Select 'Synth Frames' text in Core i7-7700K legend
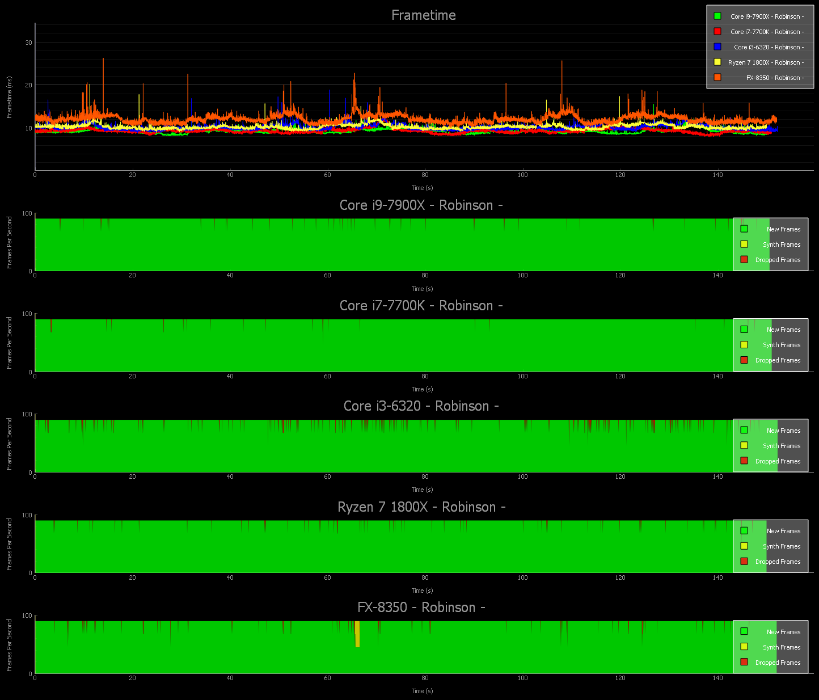This screenshot has height=700, width=819. [782, 345]
